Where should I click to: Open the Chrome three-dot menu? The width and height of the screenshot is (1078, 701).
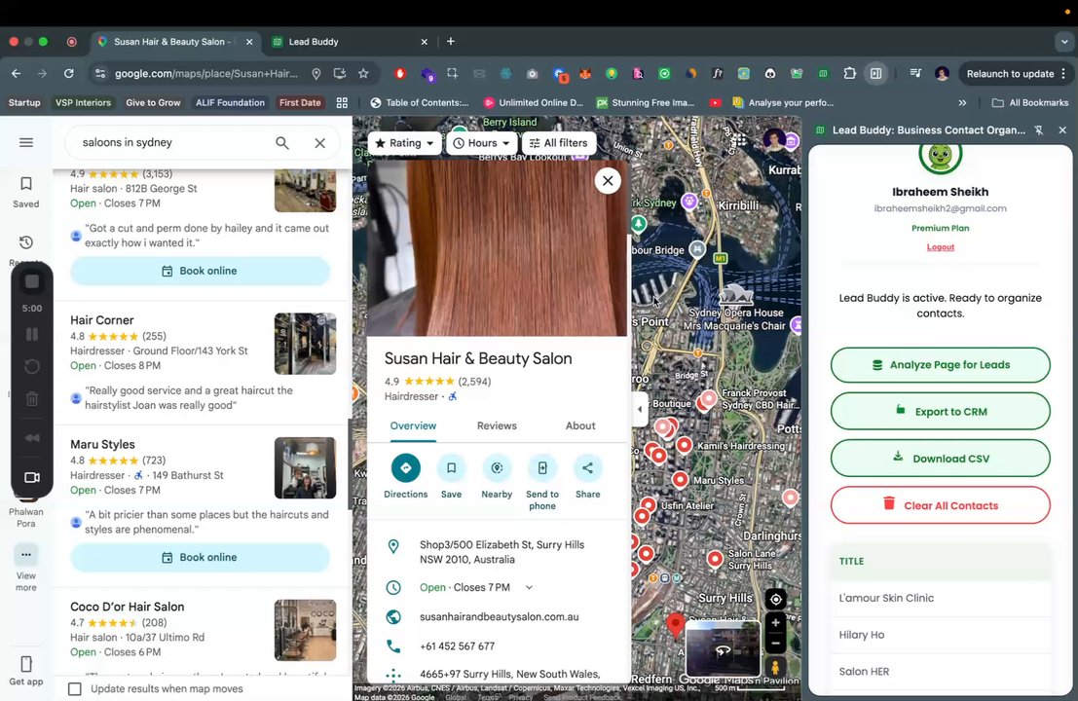point(1063,74)
